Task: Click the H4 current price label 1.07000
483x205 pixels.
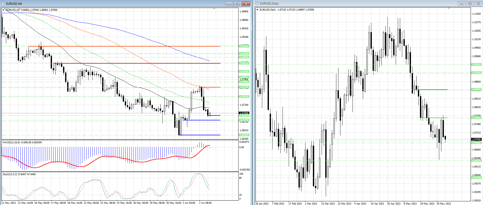Action: point(244,113)
